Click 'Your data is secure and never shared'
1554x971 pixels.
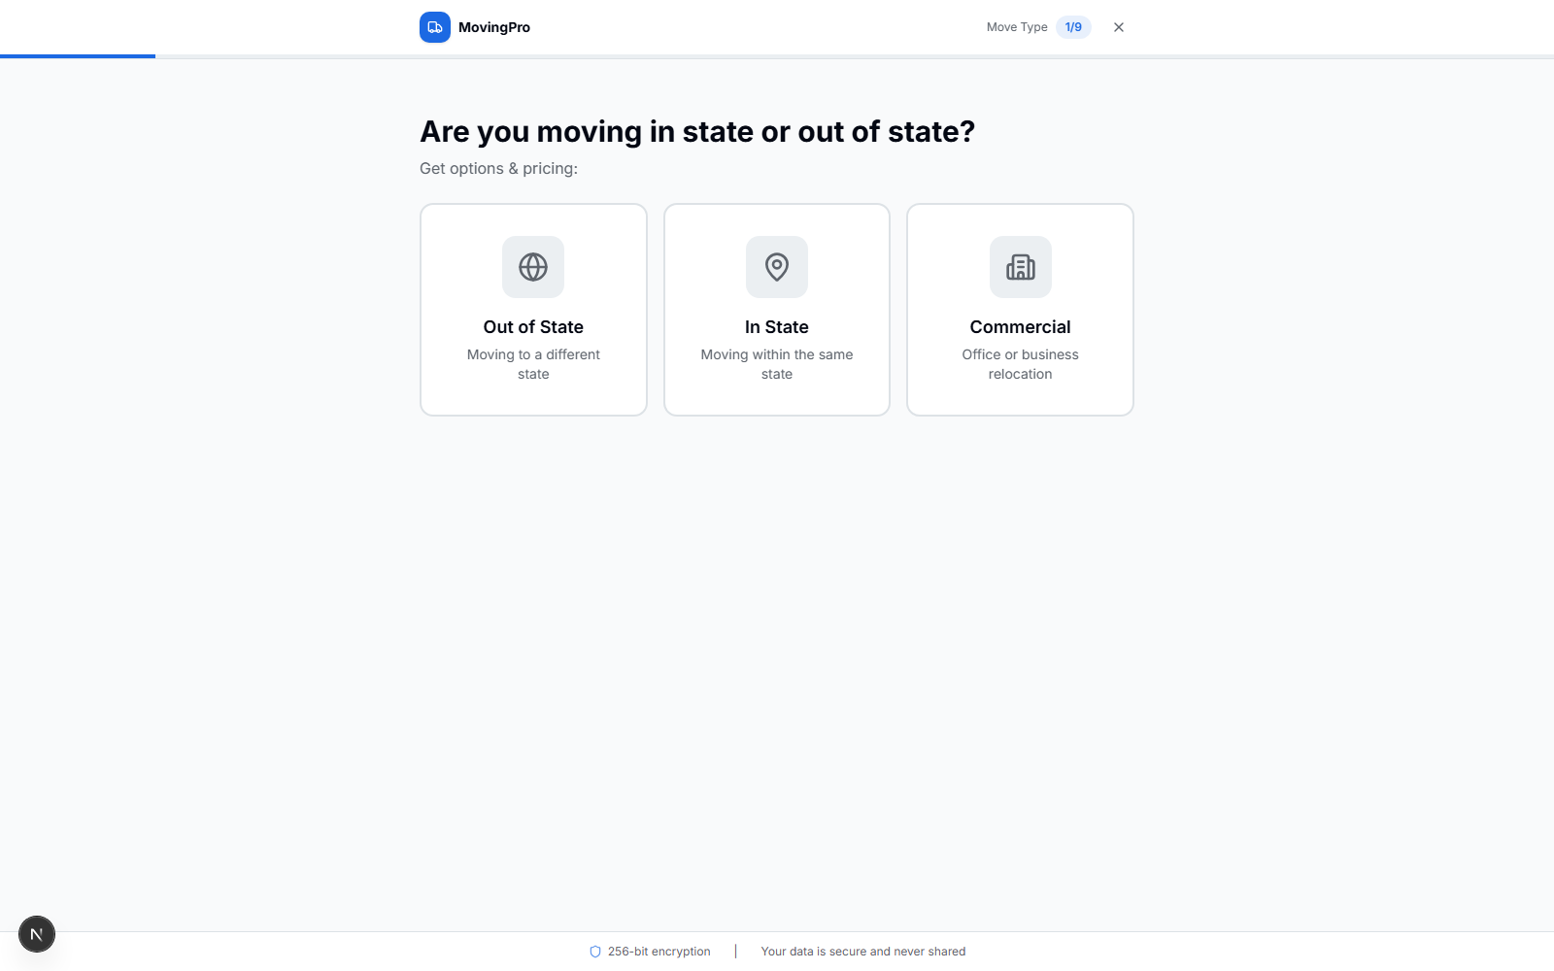863,952
